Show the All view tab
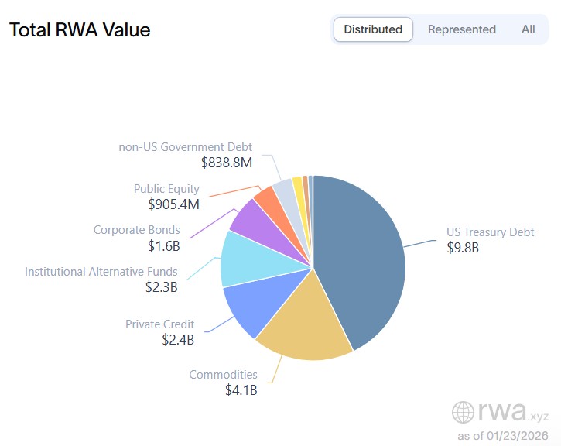The image size is (561, 446). click(528, 29)
